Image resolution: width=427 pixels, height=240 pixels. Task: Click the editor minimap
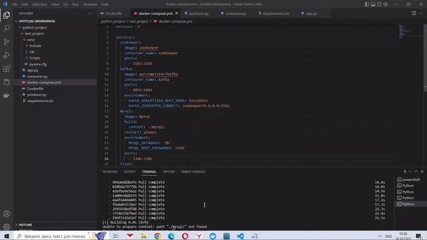pos(410,31)
